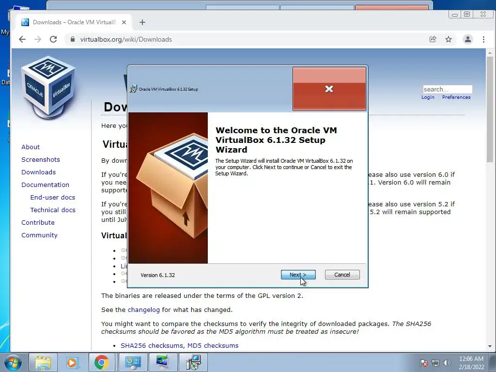The width and height of the screenshot is (496, 372).
Task: Click the website search field
Action: [x=448, y=90]
